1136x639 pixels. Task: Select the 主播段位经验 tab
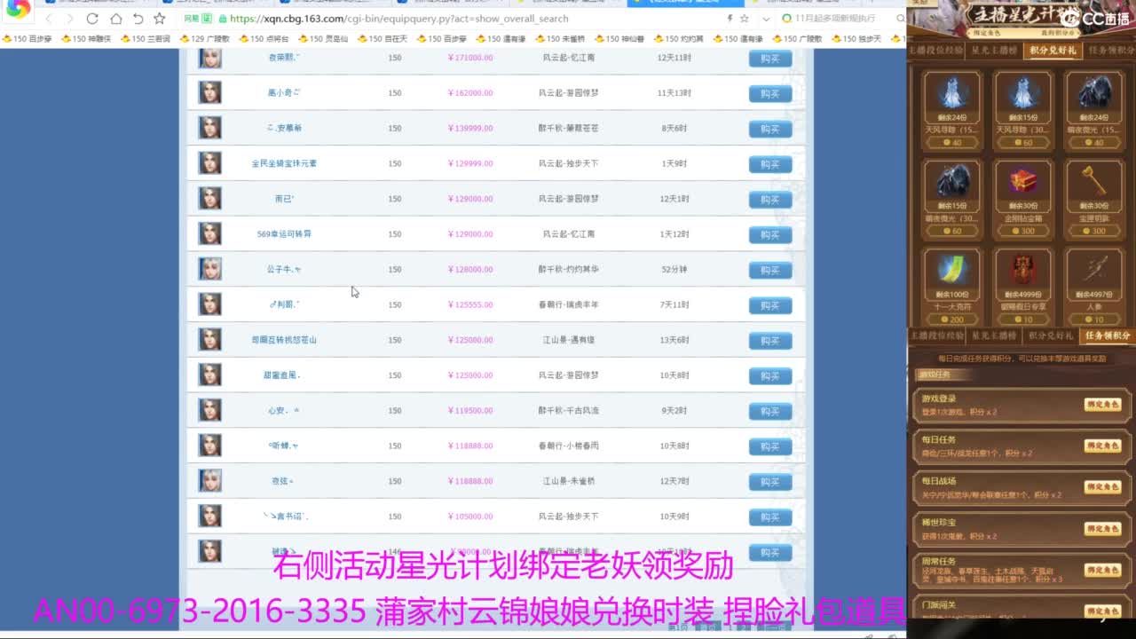(938, 49)
